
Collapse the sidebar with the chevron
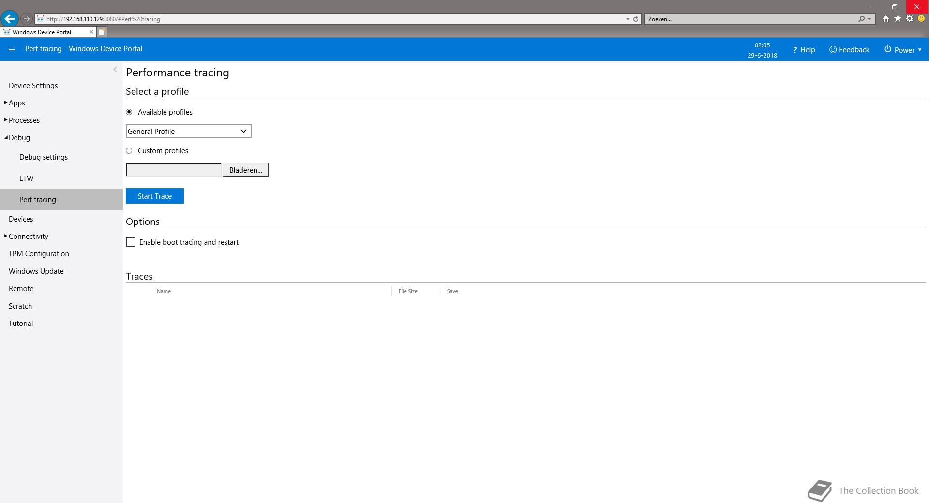pos(115,69)
